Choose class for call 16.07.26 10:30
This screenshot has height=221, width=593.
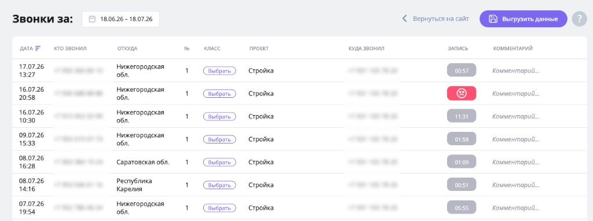(219, 116)
